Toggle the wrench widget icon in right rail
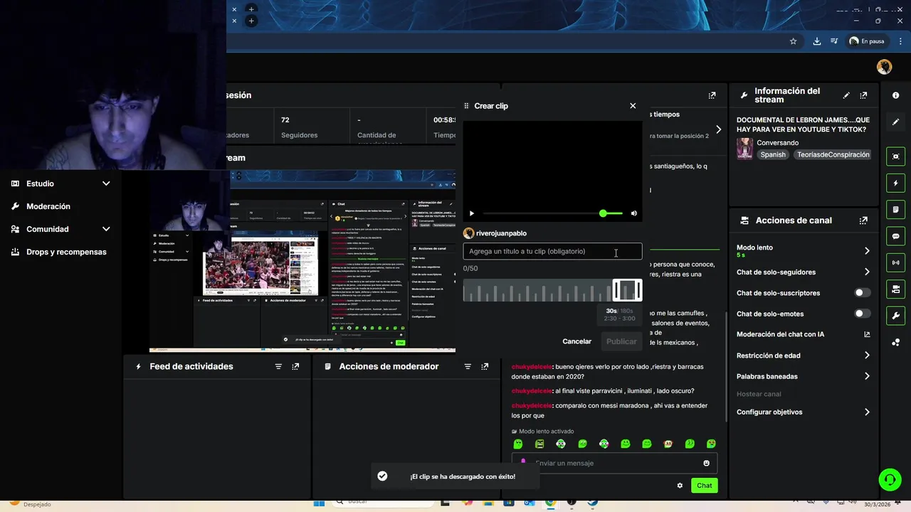Image resolution: width=911 pixels, height=512 pixels. pyautogui.click(x=895, y=316)
